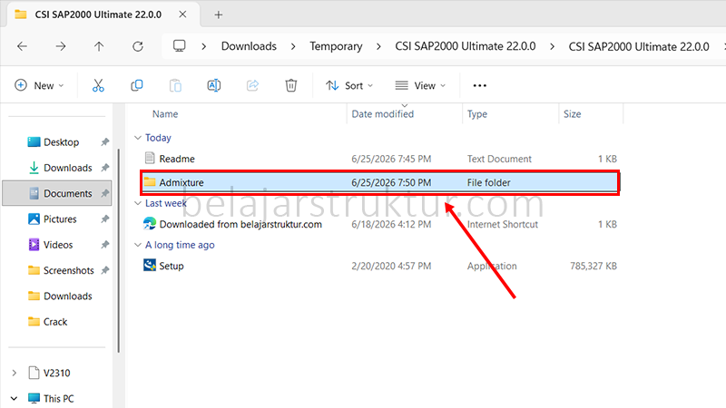This screenshot has height=408, width=726.
Task: Click Downloads in the address breadcrumb
Action: [x=249, y=46]
